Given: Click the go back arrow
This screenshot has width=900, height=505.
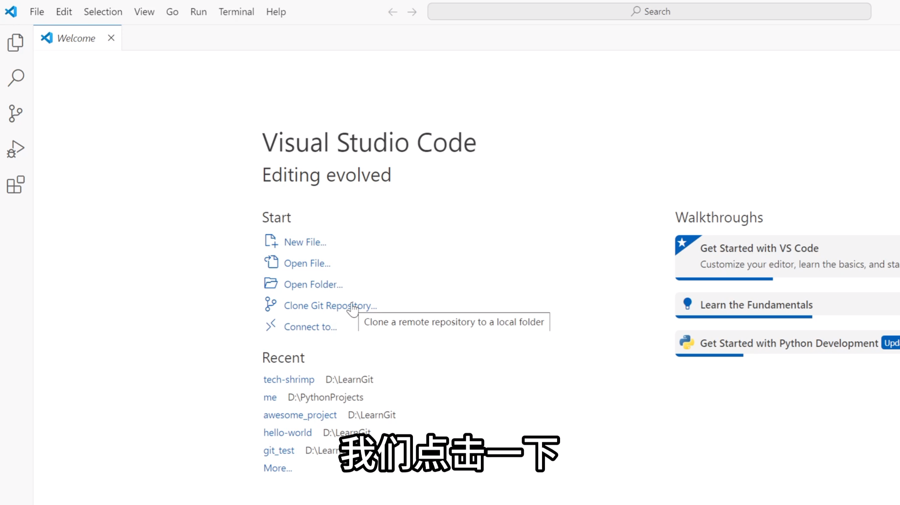Looking at the screenshot, I should 392,12.
